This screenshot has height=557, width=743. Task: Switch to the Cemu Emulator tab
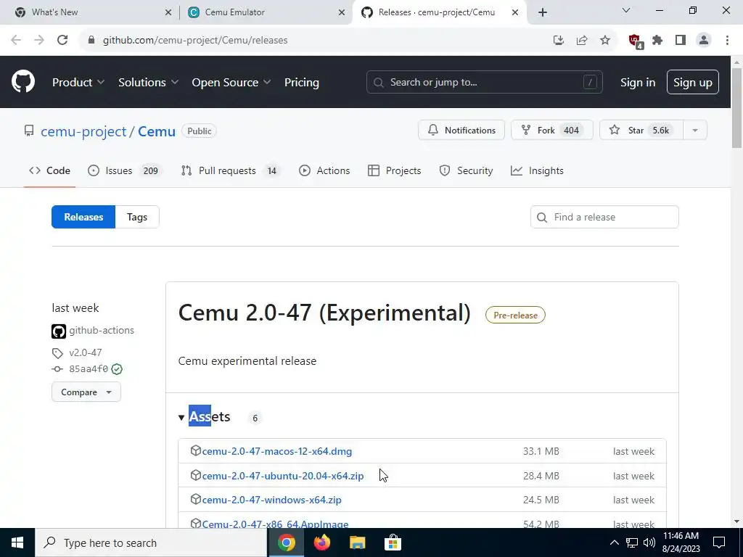(x=266, y=12)
